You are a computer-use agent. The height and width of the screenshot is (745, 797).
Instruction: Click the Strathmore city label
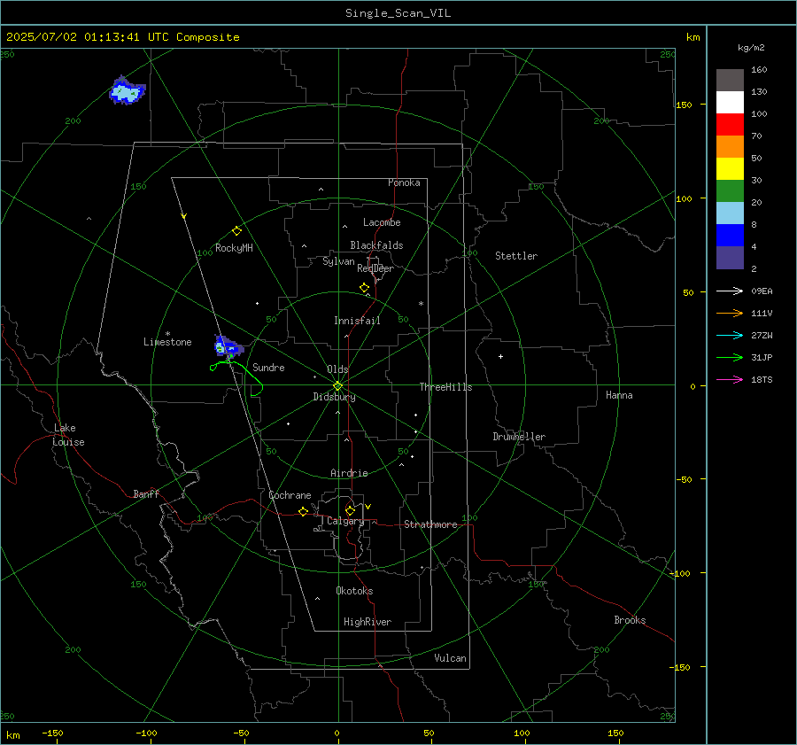click(430, 524)
